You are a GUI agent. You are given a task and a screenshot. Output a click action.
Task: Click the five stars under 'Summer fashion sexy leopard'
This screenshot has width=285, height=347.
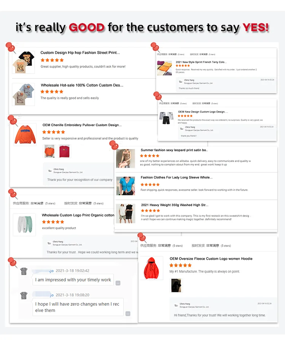(149, 156)
